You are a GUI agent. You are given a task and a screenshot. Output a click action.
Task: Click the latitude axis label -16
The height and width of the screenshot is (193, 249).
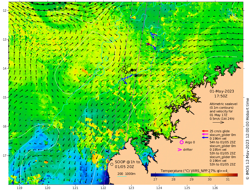click(x=4, y=126)
